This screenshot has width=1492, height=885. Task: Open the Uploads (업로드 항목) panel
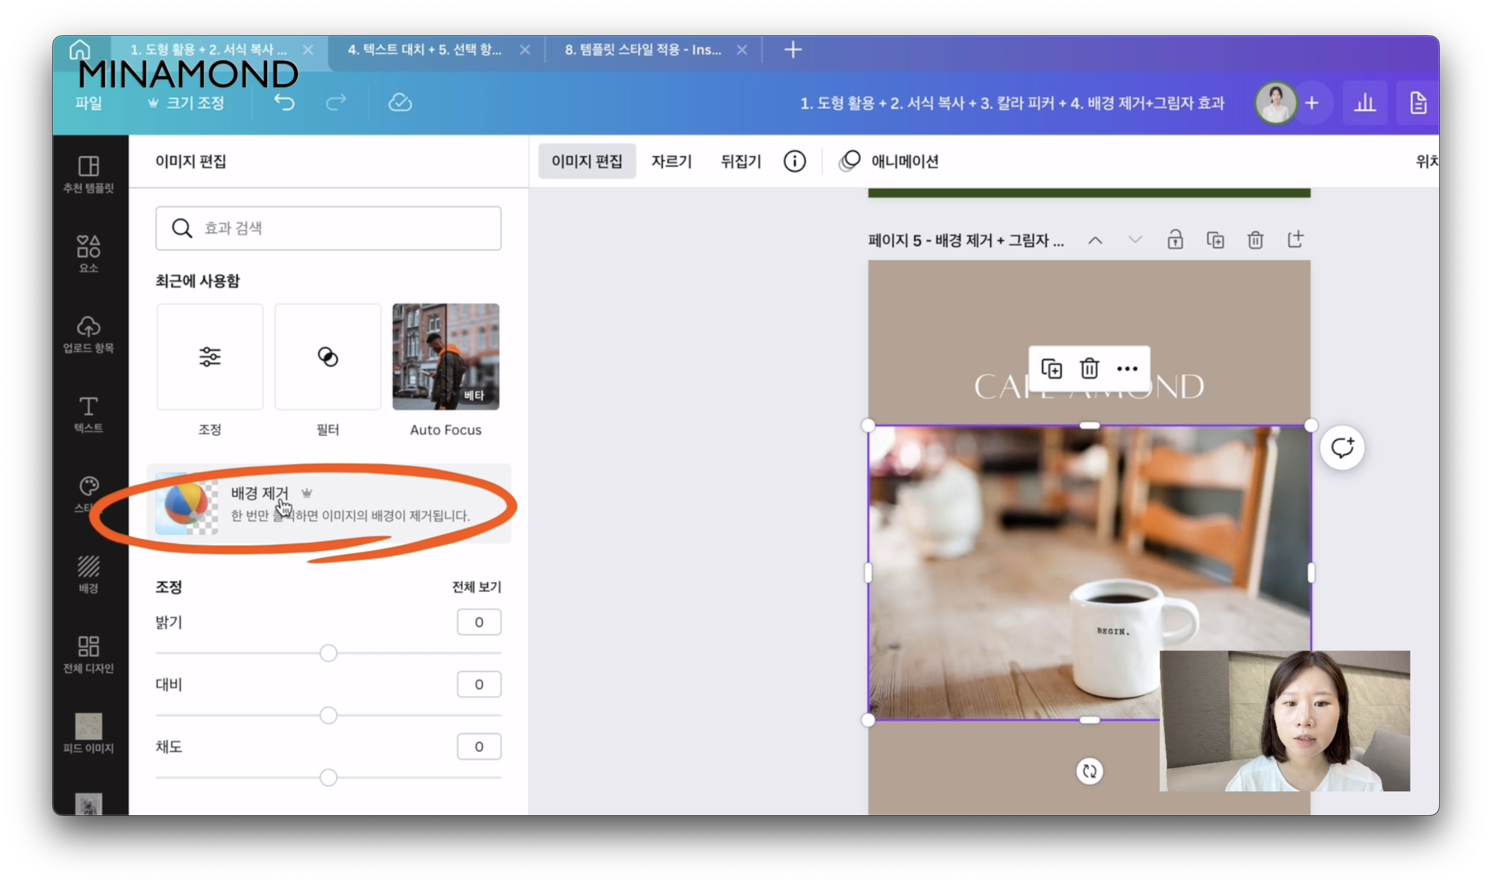(x=88, y=333)
